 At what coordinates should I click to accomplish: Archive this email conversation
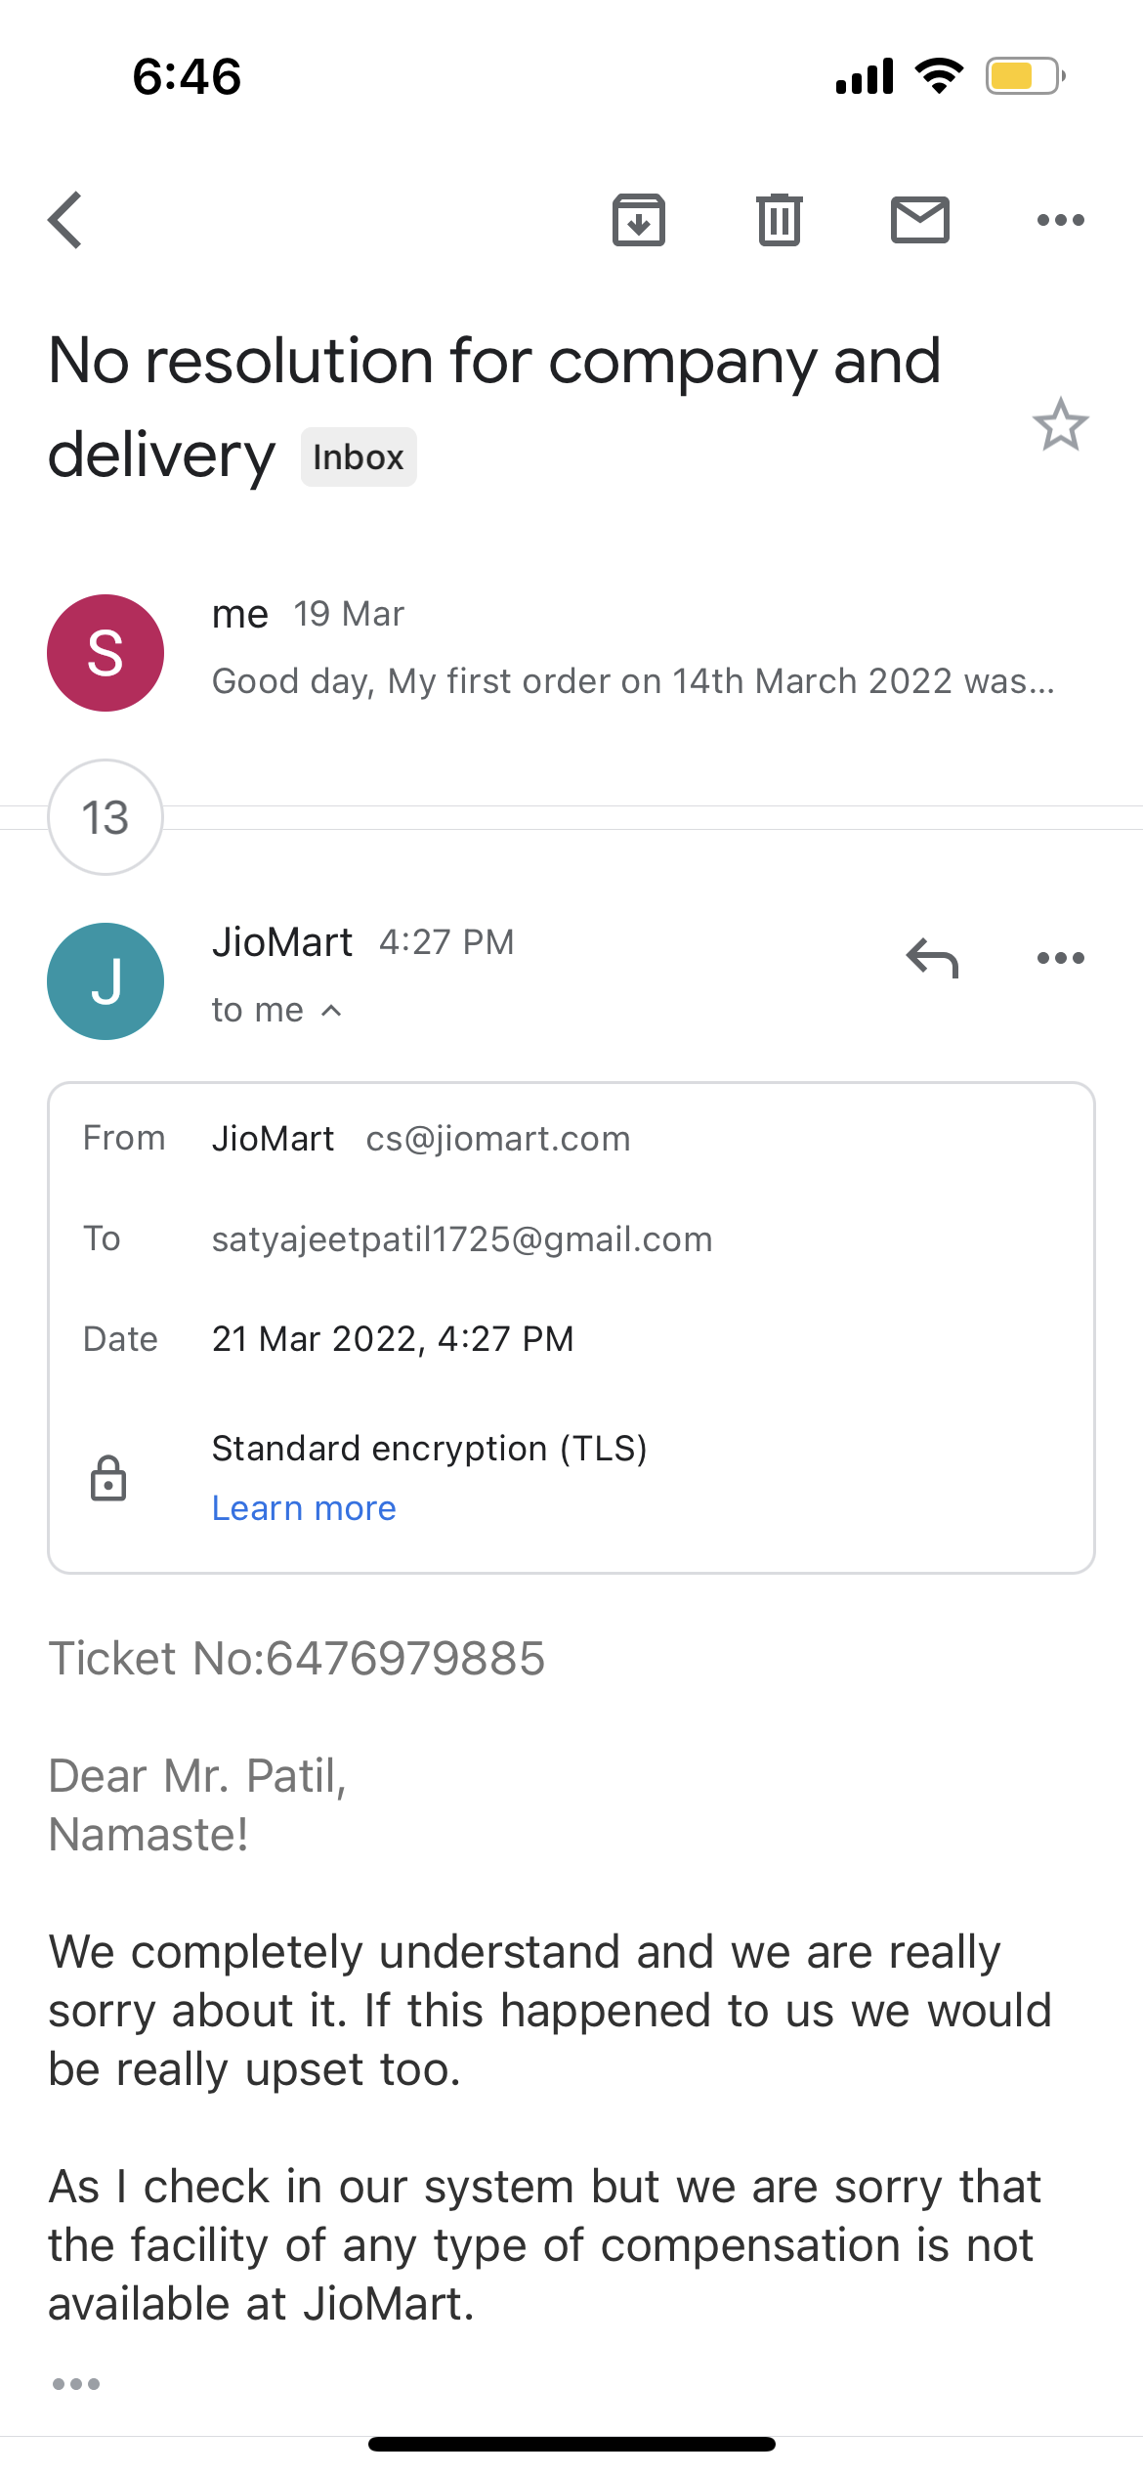[x=639, y=220]
